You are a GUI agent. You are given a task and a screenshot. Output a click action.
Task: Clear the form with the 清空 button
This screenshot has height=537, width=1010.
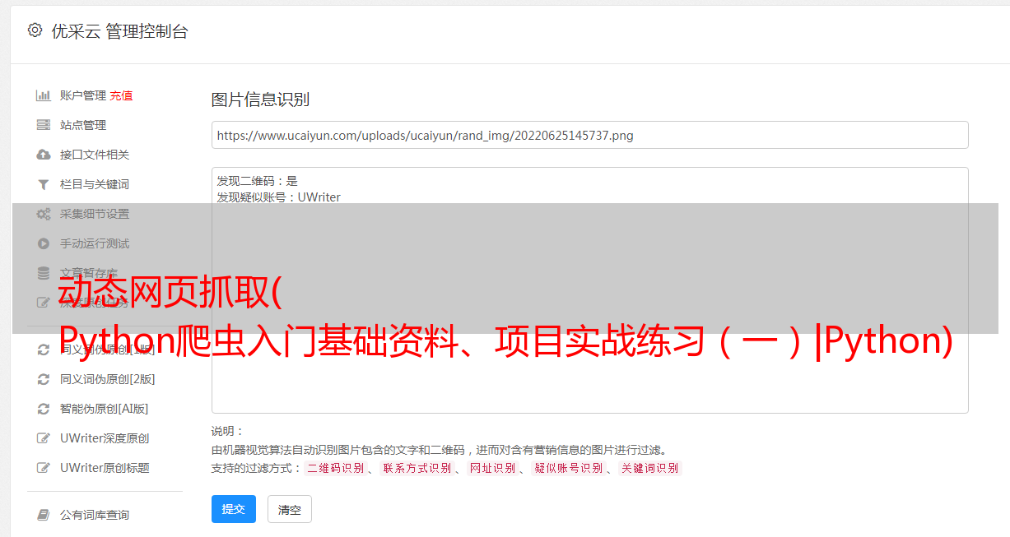click(290, 509)
